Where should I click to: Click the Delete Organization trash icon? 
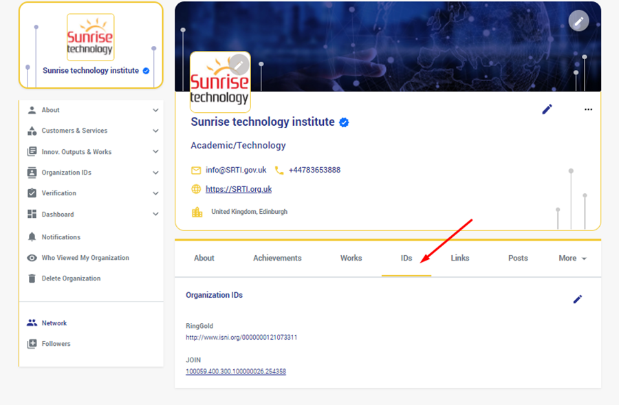pos(32,278)
